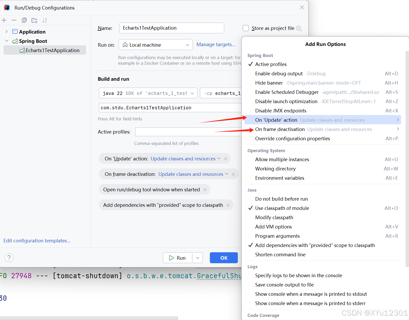409x320 pixels.
Task: Open the Run button dropdown arrow
Action: click(x=198, y=258)
